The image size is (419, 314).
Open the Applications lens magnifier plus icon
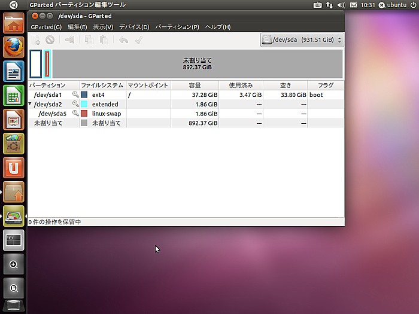pyautogui.click(x=14, y=264)
